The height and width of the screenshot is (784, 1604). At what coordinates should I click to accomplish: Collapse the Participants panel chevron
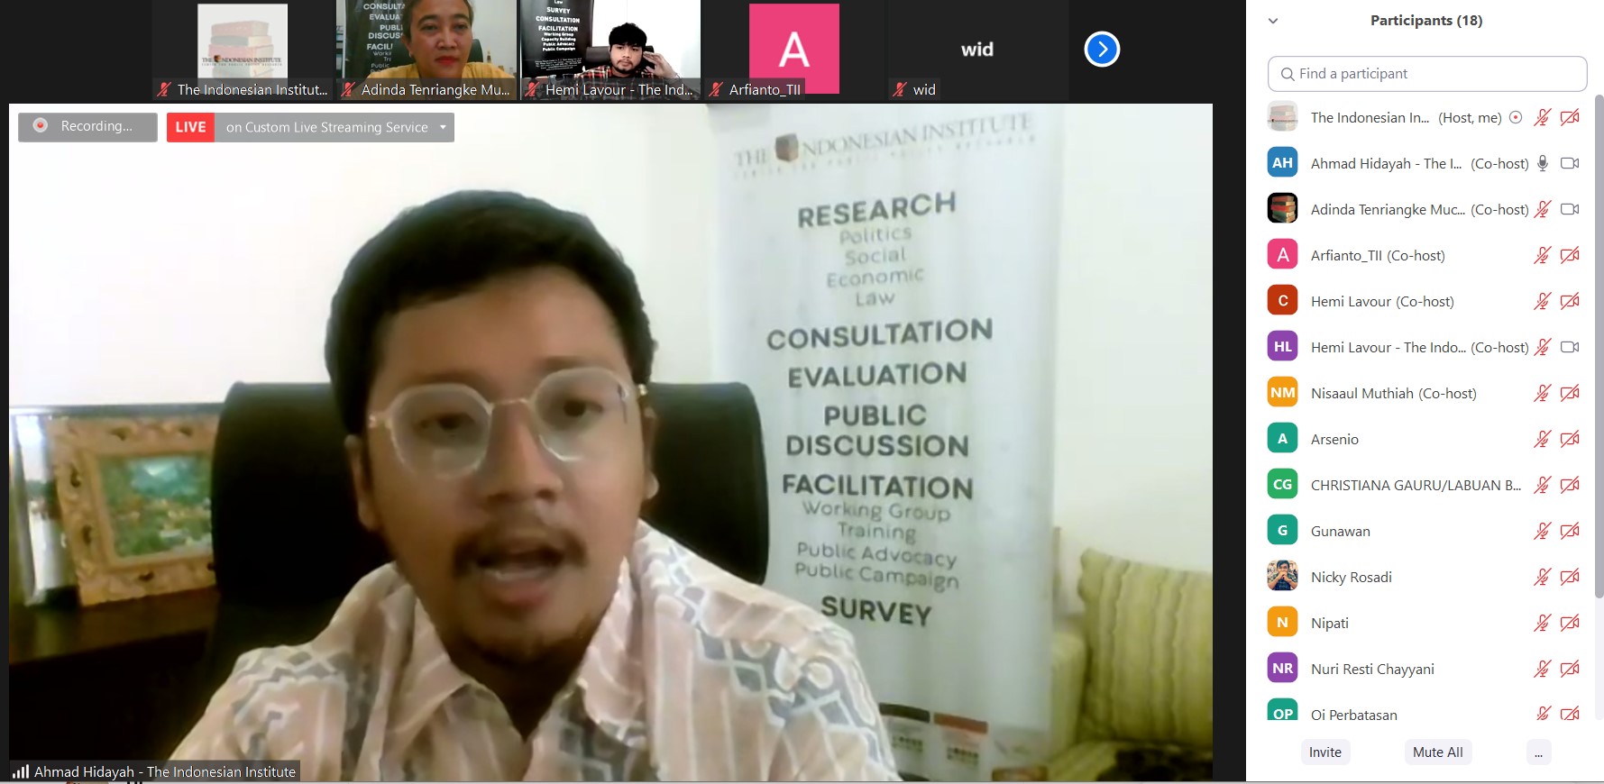[1273, 21]
